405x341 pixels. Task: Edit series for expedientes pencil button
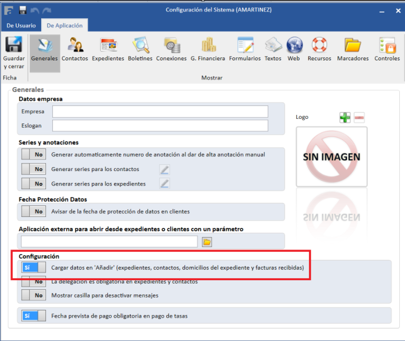pyautogui.click(x=164, y=183)
